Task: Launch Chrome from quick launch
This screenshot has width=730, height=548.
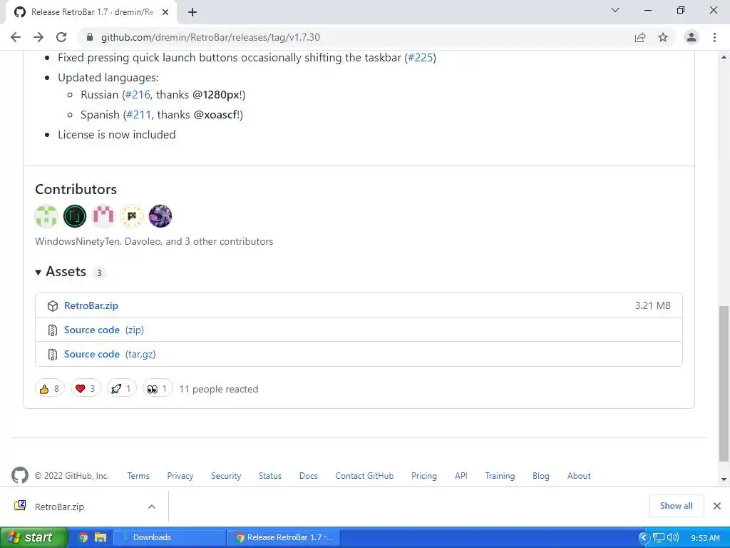Action: [83, 537]
